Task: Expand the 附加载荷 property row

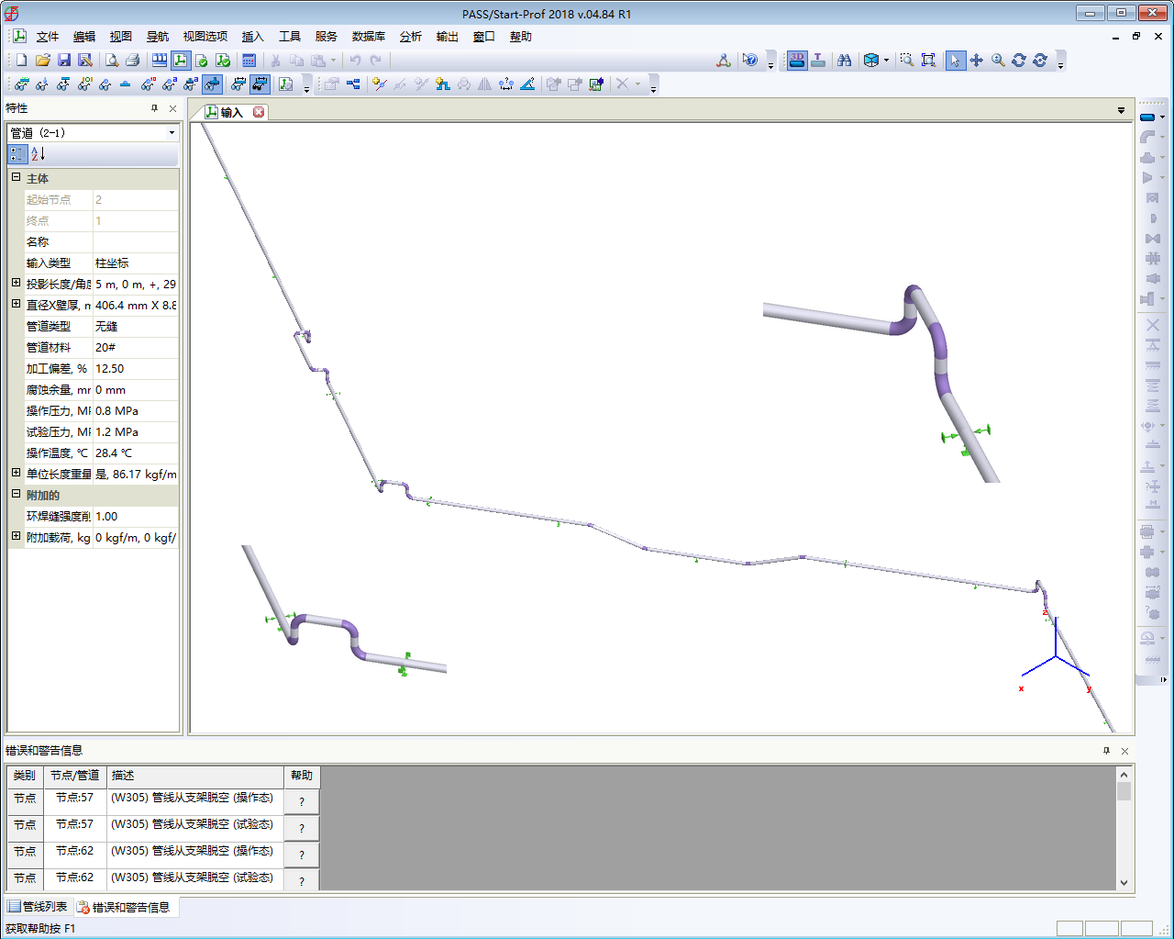Action: click(x=16, y=536)
